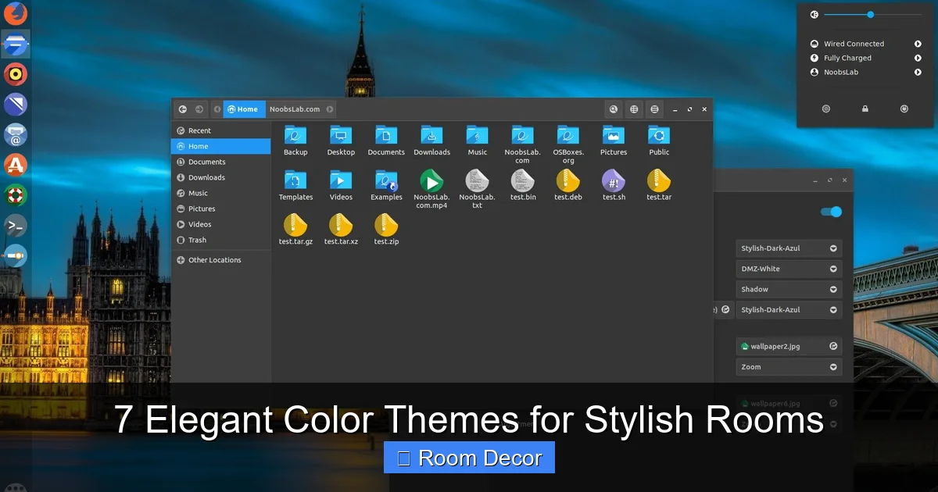Open the Templates folder
Viewport: 938px width, 492px height.
[x=295, y=185]
